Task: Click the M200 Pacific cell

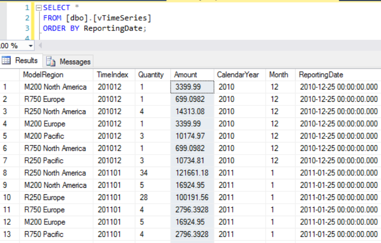Action: (56, 136)
